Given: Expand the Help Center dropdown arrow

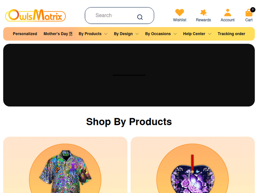Looking at the screenshot, I should 209,34.
